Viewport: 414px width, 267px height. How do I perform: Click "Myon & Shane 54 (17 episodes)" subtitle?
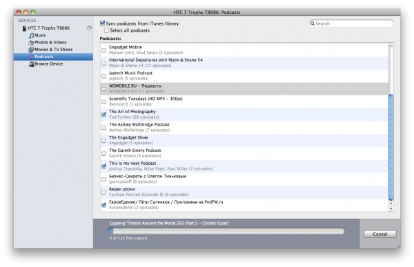(140, 66)
